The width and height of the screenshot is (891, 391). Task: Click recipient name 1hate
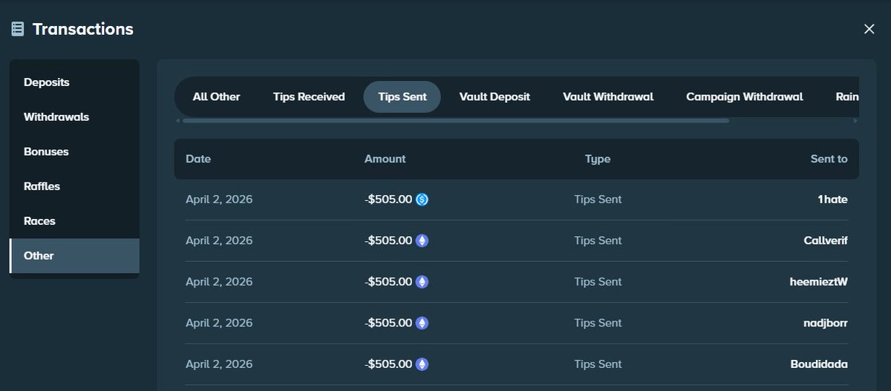pos(832,199)
